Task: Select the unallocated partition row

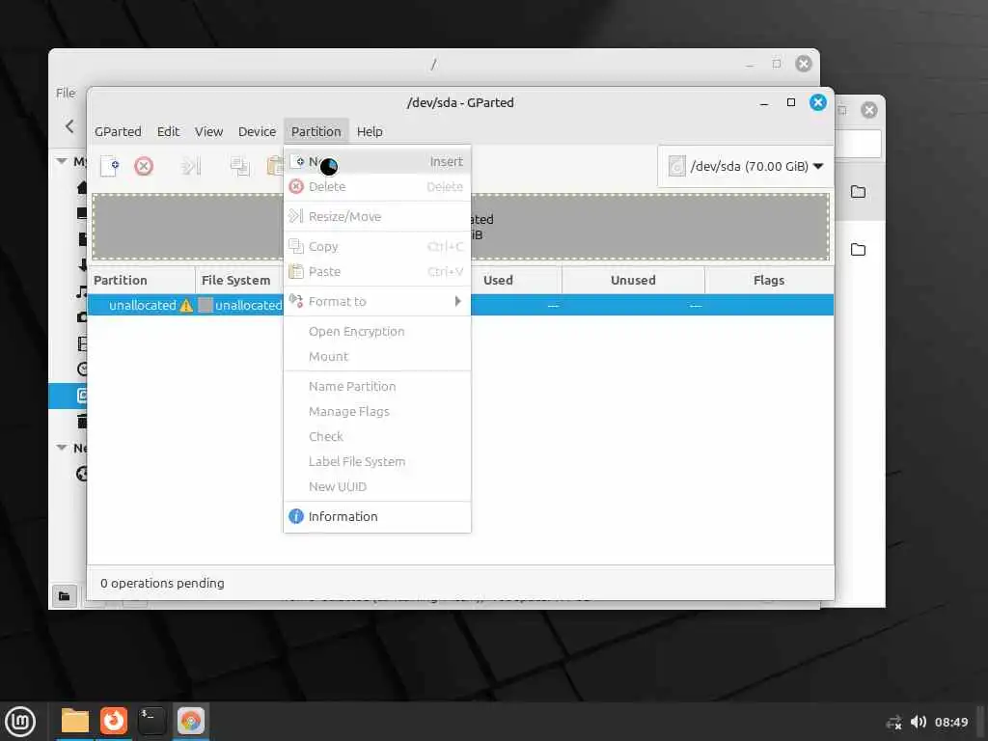Action: [x=460, y=305]
